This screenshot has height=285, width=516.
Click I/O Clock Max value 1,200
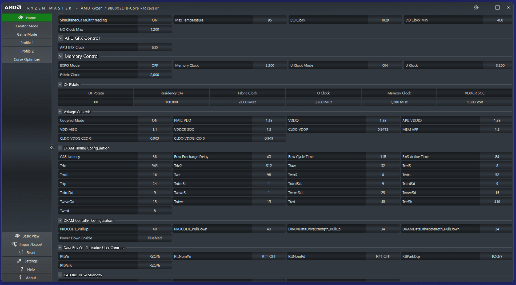(x=155, y=29)
